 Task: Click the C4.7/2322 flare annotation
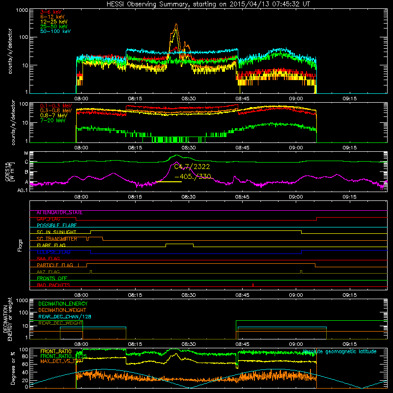192,167
